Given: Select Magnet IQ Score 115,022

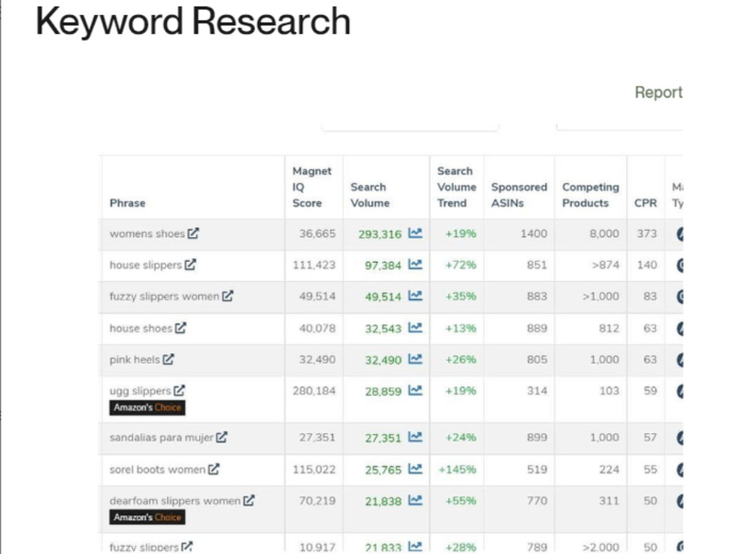Looking at the screenshot, I should coord(314,470).
